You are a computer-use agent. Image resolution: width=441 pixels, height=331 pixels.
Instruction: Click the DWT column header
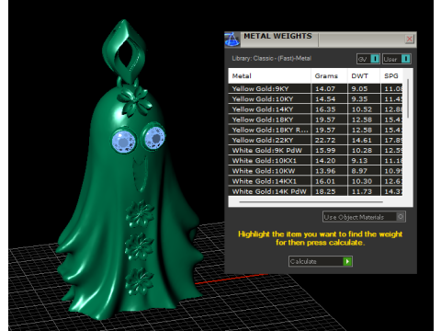tap(364, 76)
